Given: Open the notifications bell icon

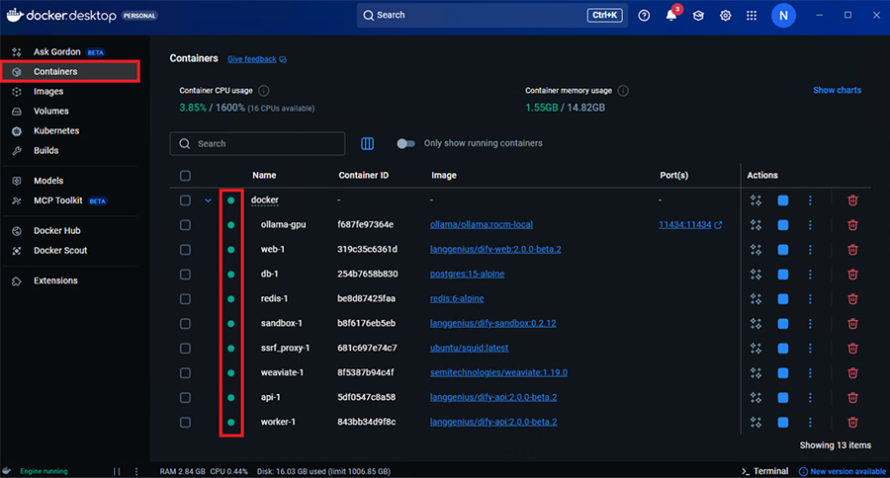Looking at the screenshot, I should click(x=671, y=16).
